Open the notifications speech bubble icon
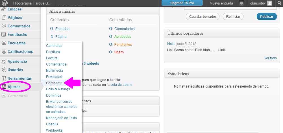Image resolution: width=283 pixels, height=133 pixels. (241, 3)
